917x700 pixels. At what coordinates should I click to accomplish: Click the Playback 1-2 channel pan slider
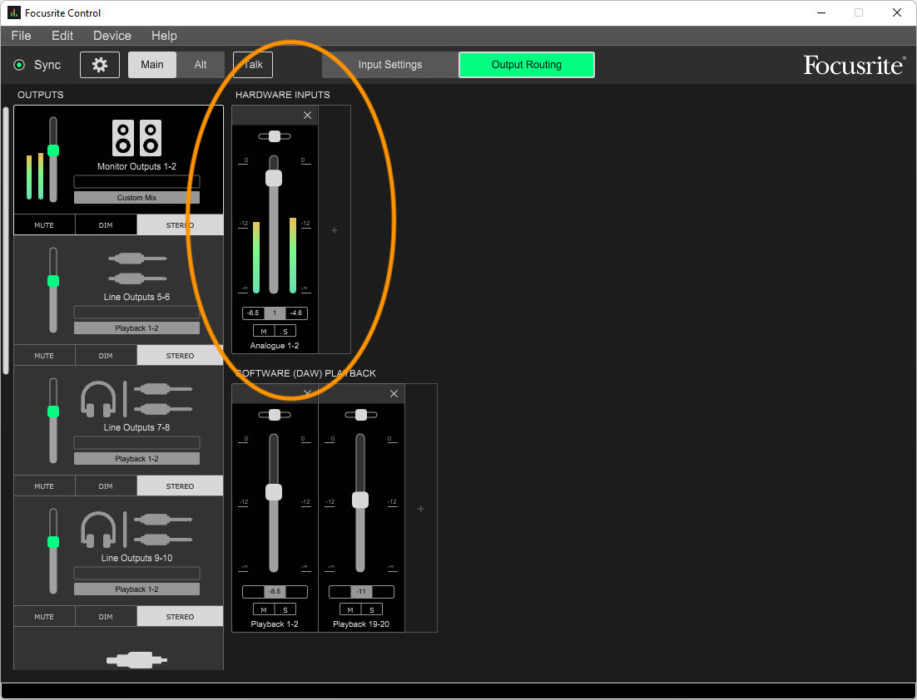pyautogui.click(x=275, y=415)
